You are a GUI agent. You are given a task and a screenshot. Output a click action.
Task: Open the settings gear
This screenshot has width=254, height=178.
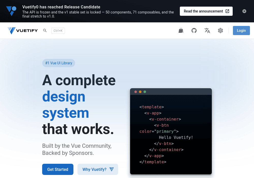[x=220, y=31]
